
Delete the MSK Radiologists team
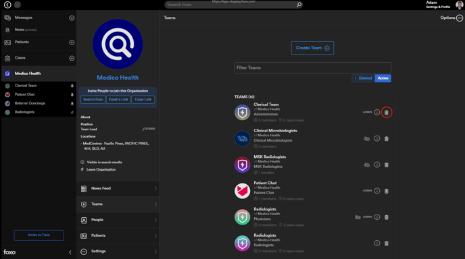coord(387,165)
